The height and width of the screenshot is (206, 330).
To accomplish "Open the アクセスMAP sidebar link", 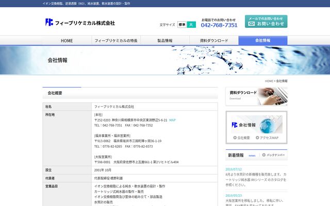I will [269, 138].
